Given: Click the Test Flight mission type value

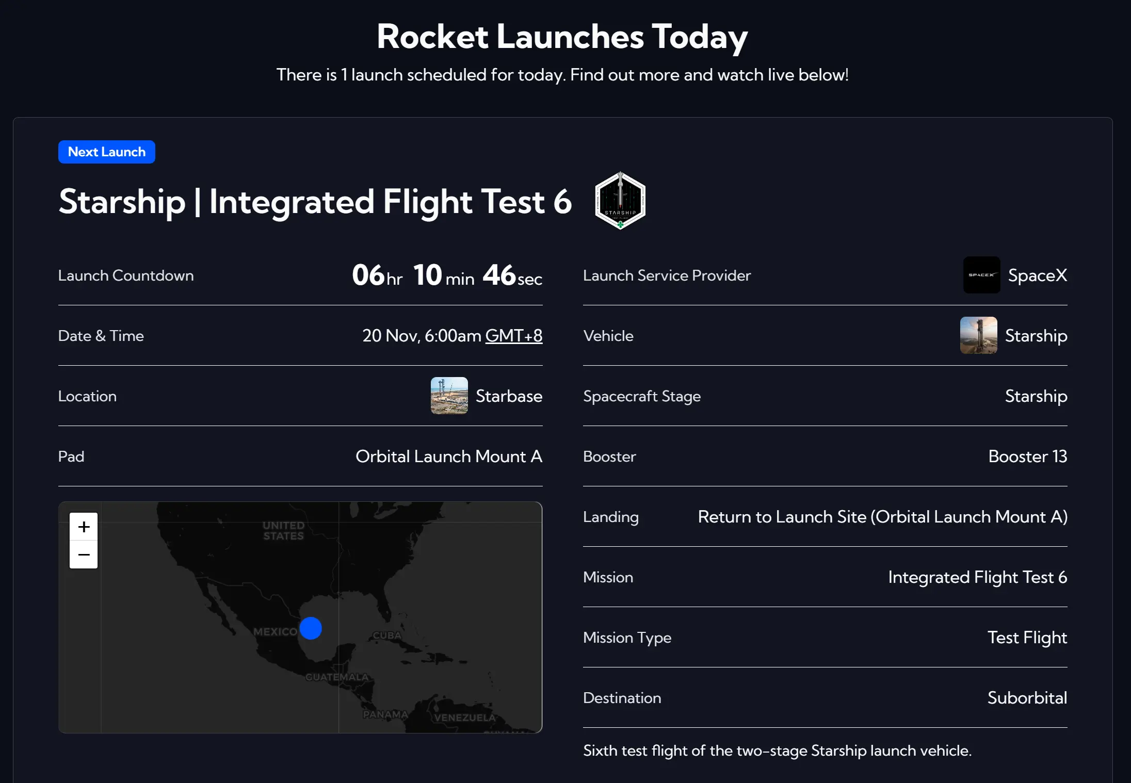Looking at the screenshot, I should coord(1027,638).
